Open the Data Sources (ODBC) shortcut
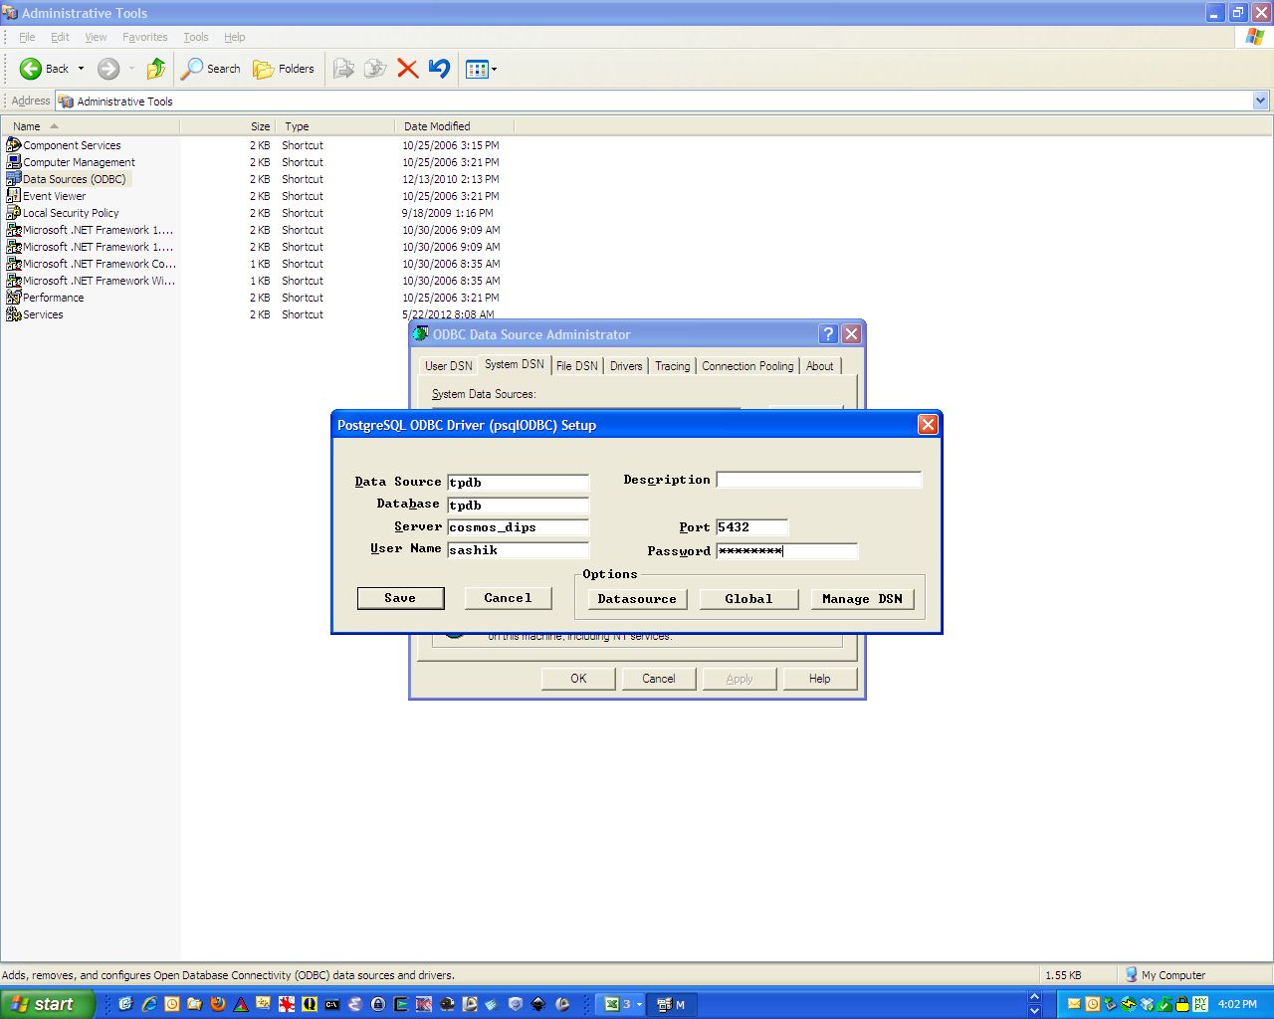 point(74,179)
